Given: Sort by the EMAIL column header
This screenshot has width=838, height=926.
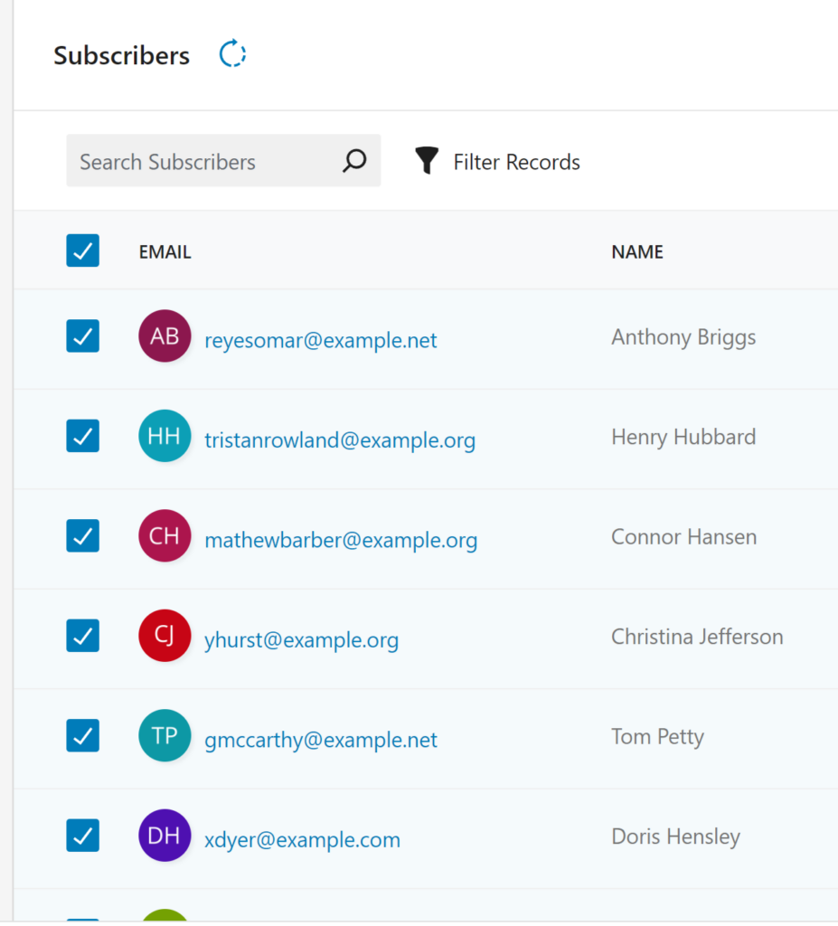Looking at the screenshot, I should (x=165, y=252).
